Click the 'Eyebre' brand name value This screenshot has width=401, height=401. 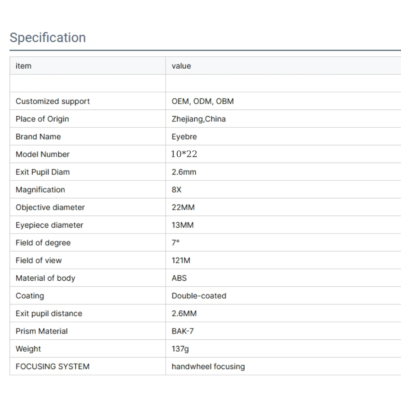(x=184, y=137)
